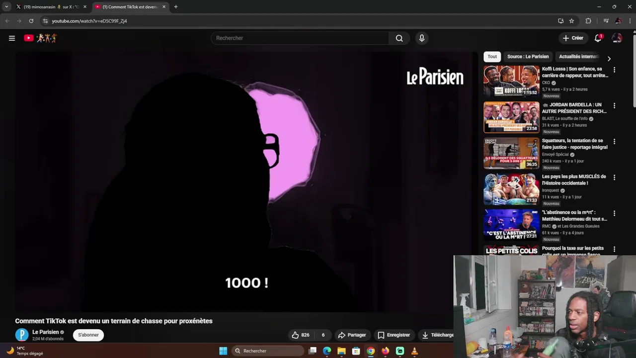Click the Chrome address bar URL
The height and width of the screenshot is (358, 636).
(89, 21)
